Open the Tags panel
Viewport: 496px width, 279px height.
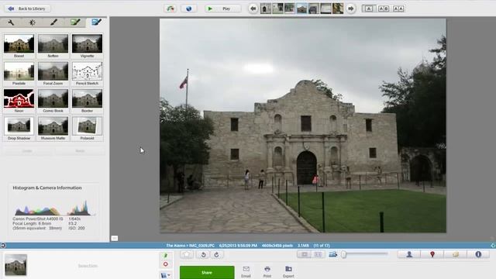[x=455, y=254]
